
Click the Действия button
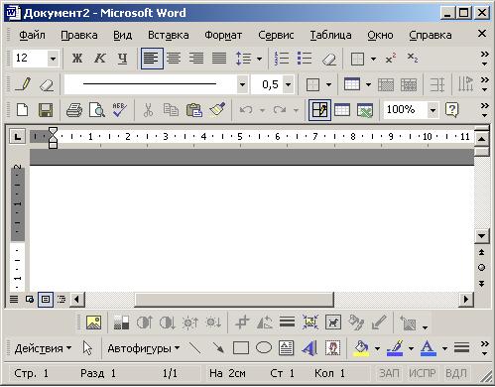tap(43, 348)
